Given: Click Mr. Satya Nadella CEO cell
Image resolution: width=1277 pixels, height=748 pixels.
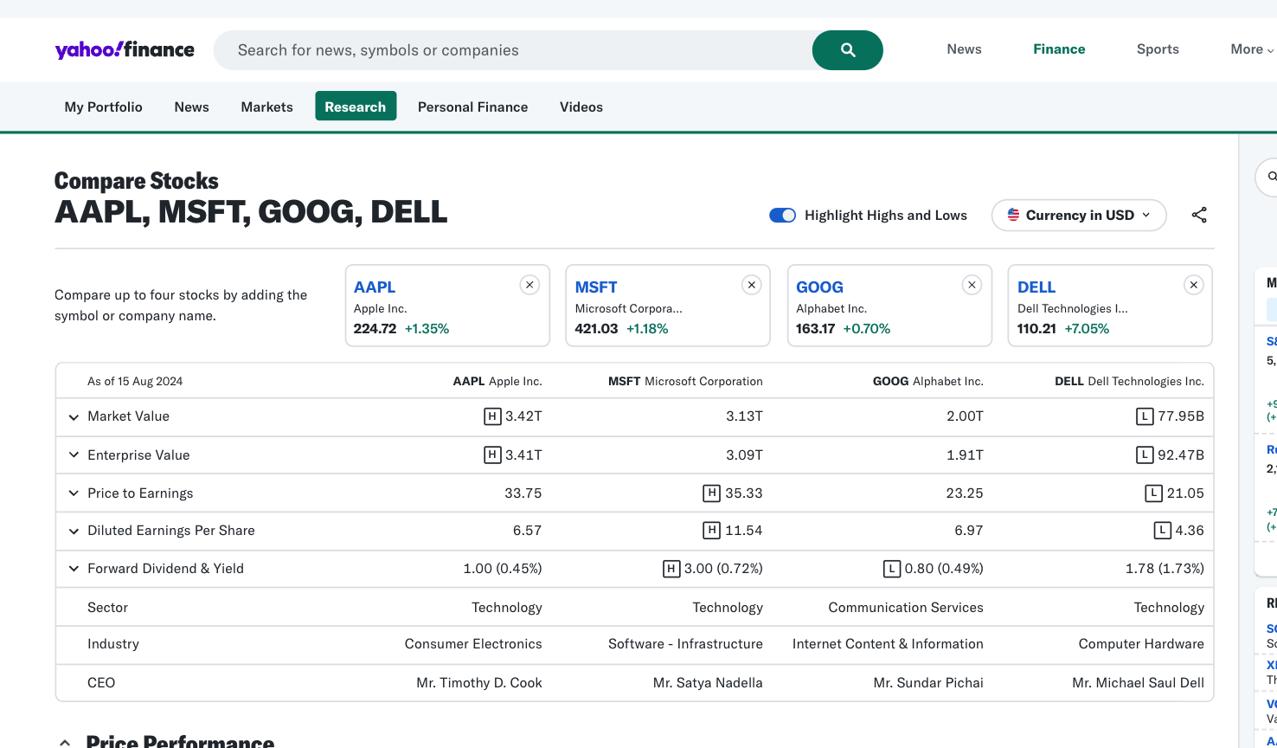Looking at the screenshot, I should click(708, 683).
